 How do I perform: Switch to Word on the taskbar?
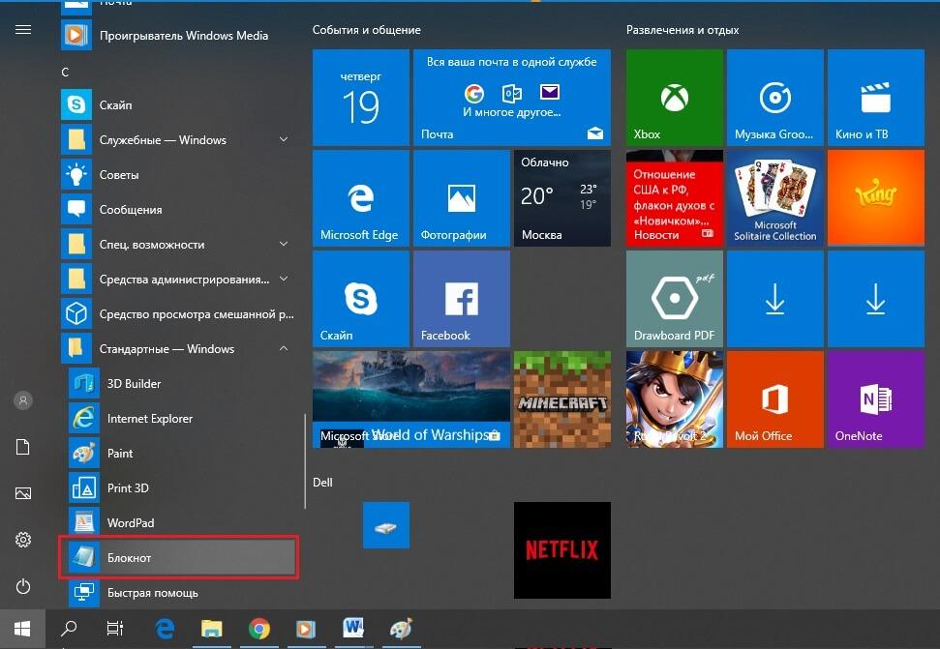[x=353, y=629]
